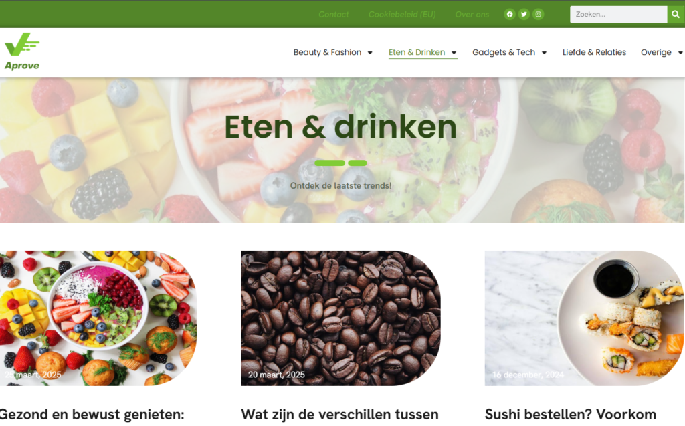Viewport: 685px width, 426px height.
Task: Open the 'Sushi bestellen? Voorkom' article title
Action: coord(571,414)
